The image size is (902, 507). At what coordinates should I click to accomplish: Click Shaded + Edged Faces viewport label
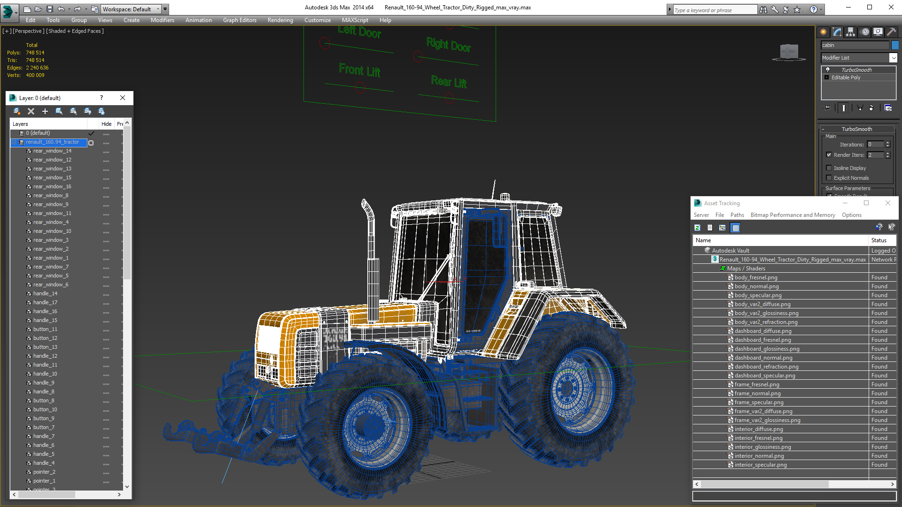(x=75, y=31)
